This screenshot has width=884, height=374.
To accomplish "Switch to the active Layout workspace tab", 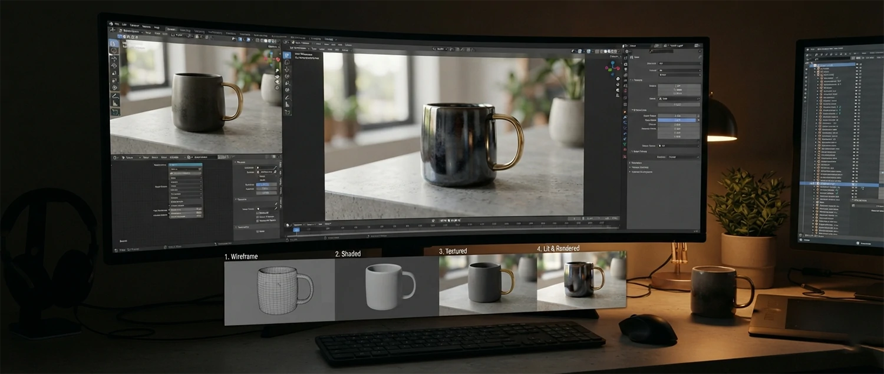I will coord(171,29).
